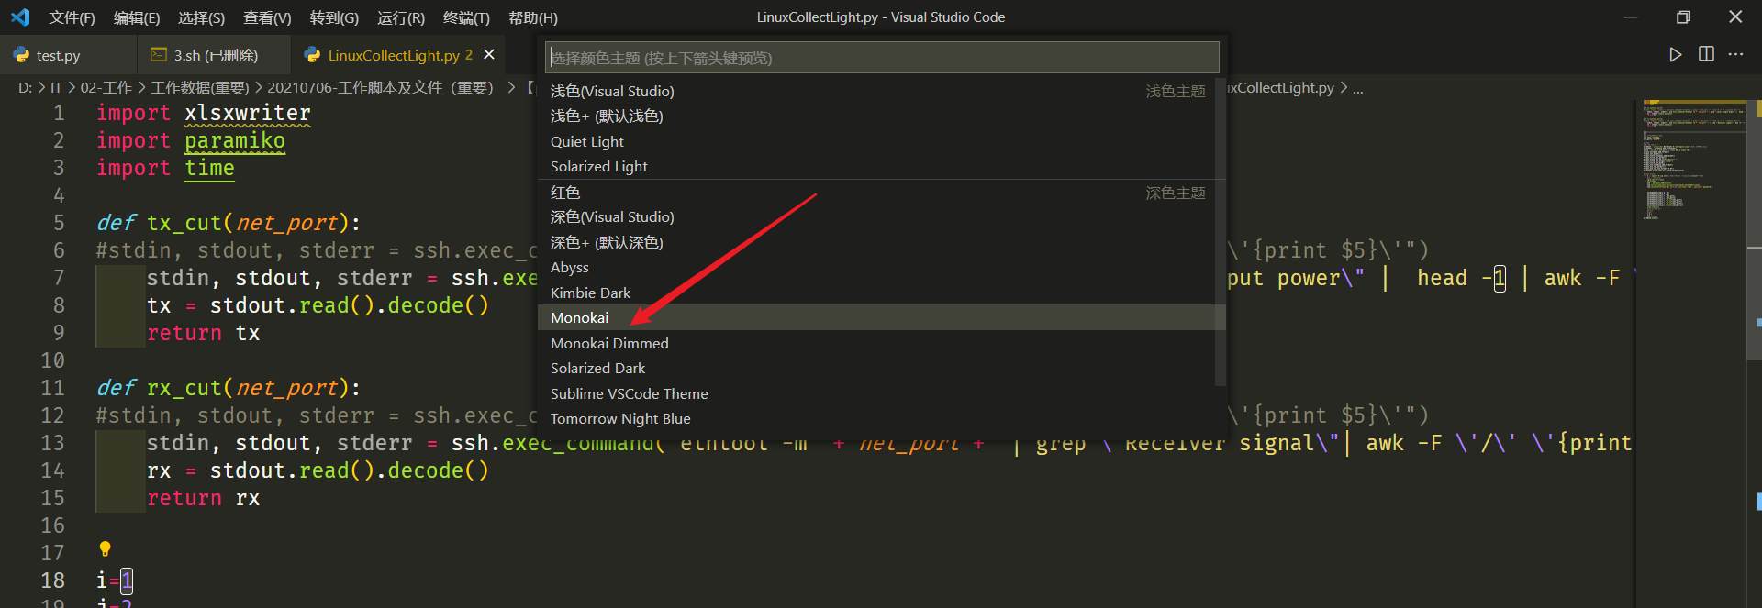
Task: Click function name rx_cut on line 11
Action: [184, 388]
